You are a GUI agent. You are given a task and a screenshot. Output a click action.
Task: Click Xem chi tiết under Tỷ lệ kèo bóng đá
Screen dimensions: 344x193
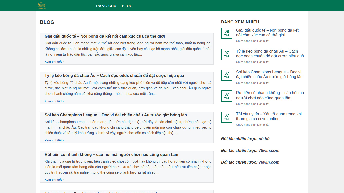(x=54, y=101)
